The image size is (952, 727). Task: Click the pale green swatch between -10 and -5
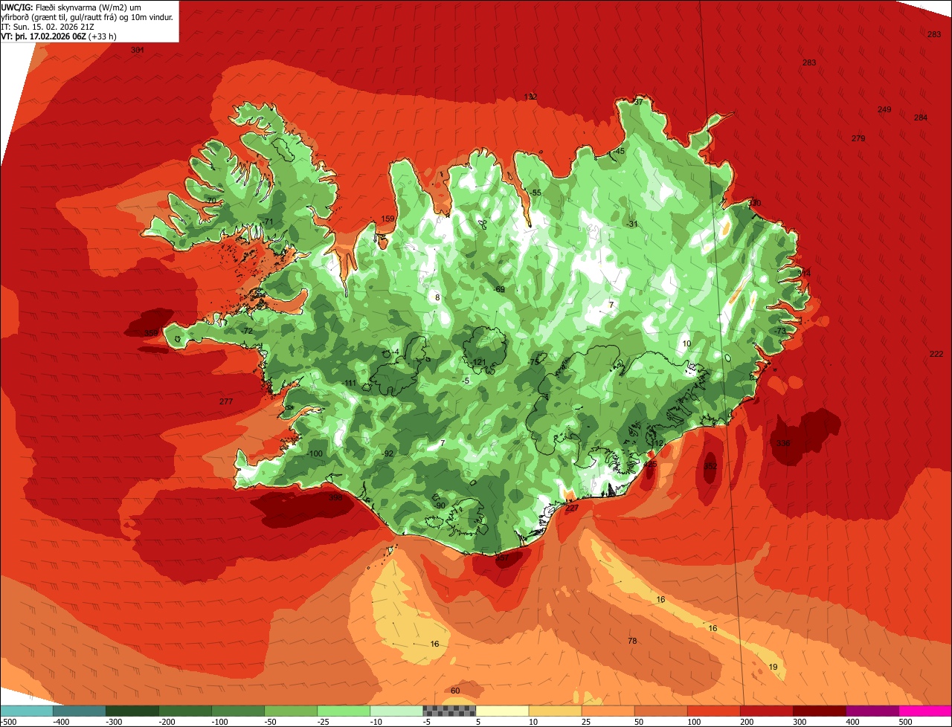tap(396, 711)
